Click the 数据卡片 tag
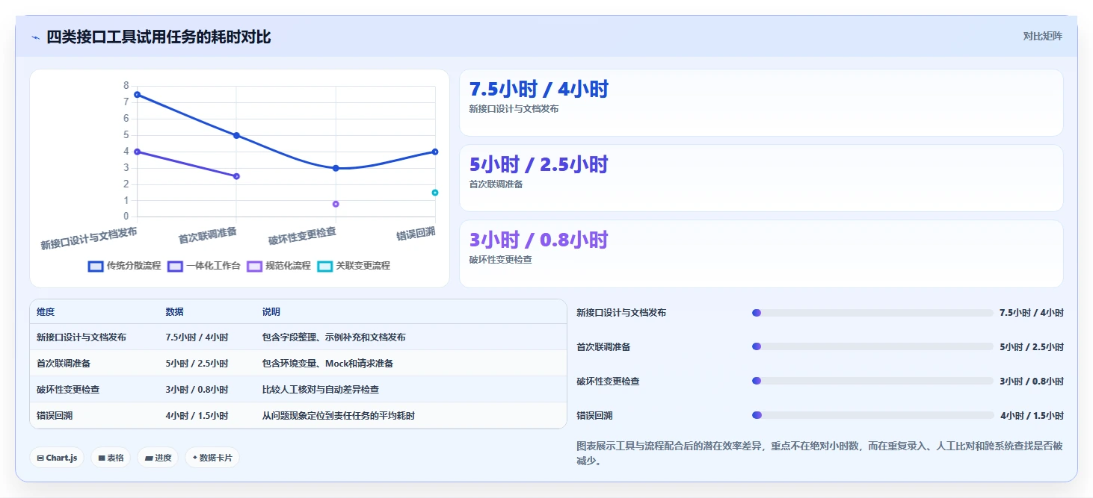This screenshot has width=1093, height=498. [212, 458]
